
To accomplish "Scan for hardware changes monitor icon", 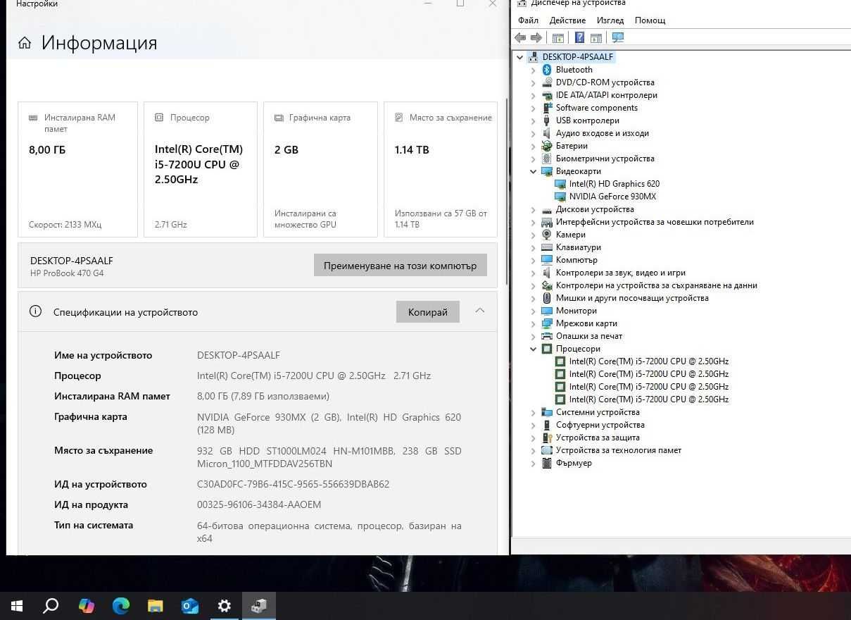I will point(618,37).
